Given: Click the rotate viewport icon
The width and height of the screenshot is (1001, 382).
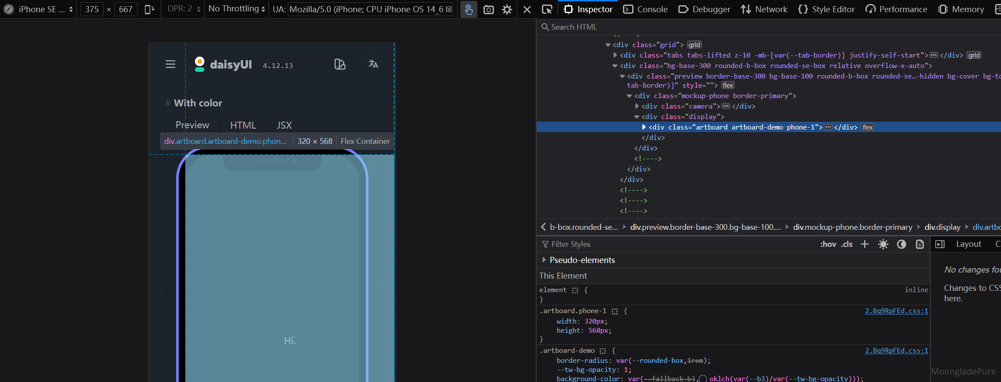Looking at the screenshot, I should click(x=149, y=9).
